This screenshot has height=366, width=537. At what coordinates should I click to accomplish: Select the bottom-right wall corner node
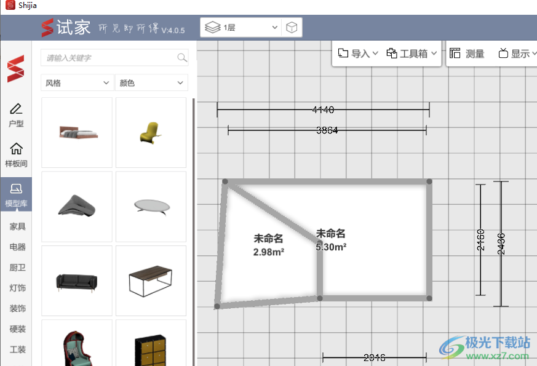(429, 298)
